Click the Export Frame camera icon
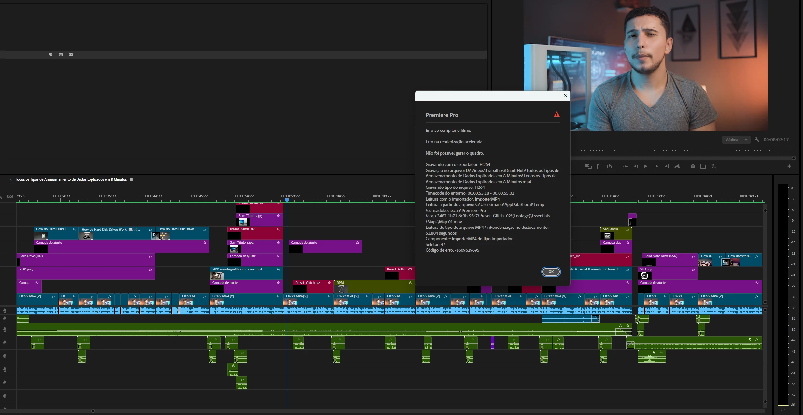This screenshot has width=803, height=415. [693, 166]
